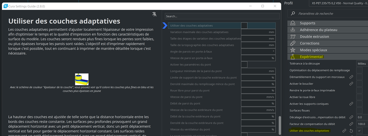The image size is (368, 136).
Task: Click the magnifier icon in the settings search bar
Action: 293,14
